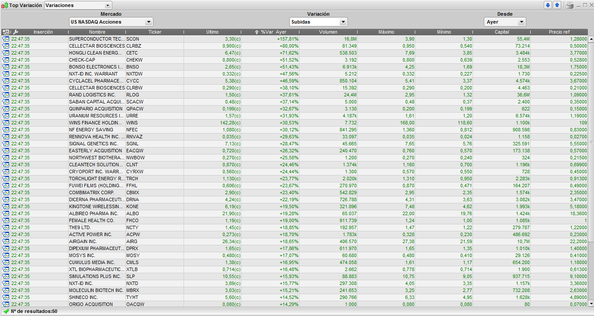
Task: Open chart icon for SIGNAL GENETICS row
Action: pyautogui.click(x=6, y=144)
